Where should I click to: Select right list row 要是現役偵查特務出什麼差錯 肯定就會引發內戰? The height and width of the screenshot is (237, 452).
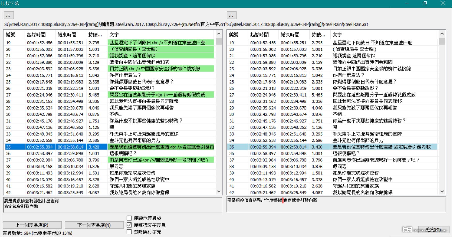[332, 147]
